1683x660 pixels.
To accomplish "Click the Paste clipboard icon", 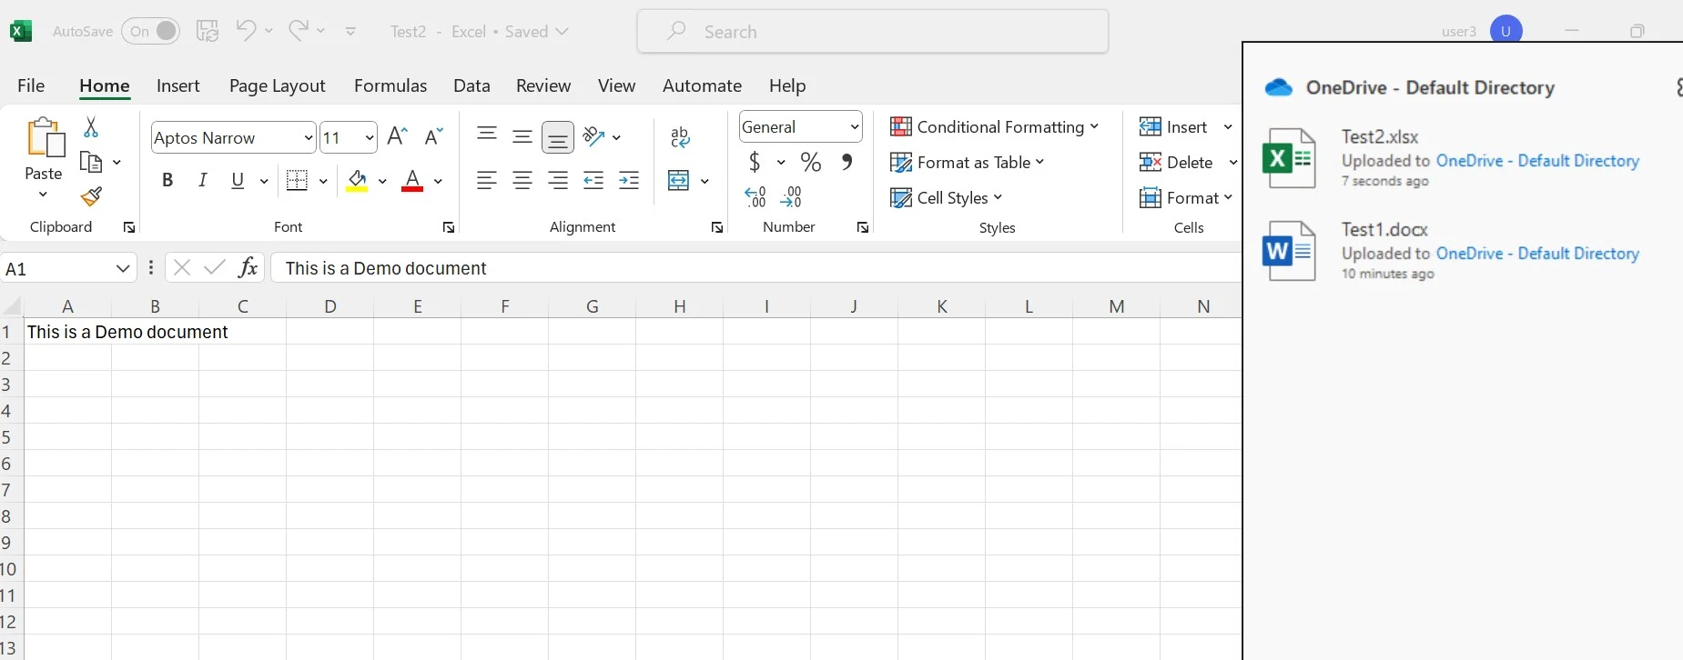I will [x=45, y=137].
